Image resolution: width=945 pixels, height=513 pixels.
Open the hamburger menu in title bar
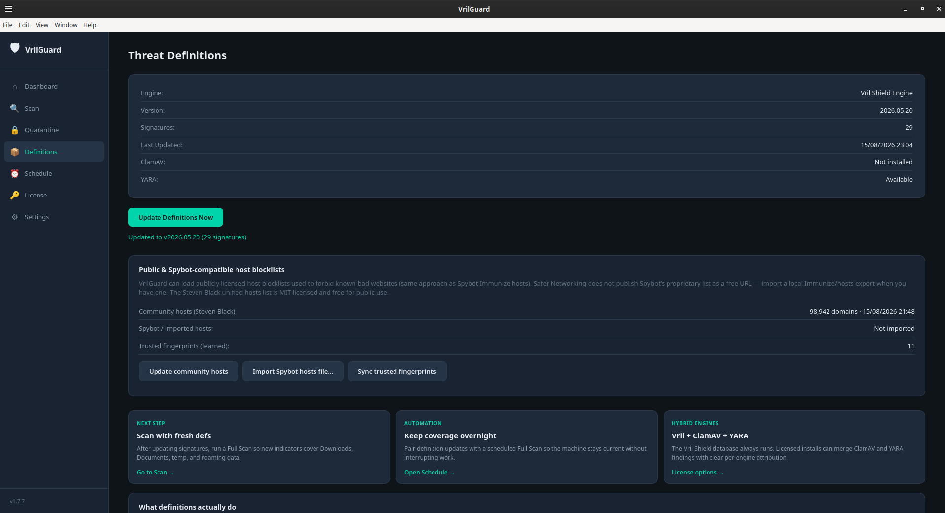tap(9, 9)
